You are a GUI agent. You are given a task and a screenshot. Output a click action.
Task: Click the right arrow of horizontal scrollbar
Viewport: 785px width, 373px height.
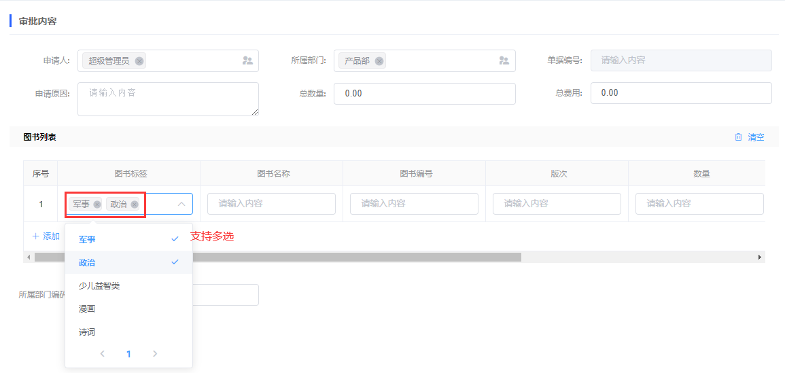760,257
